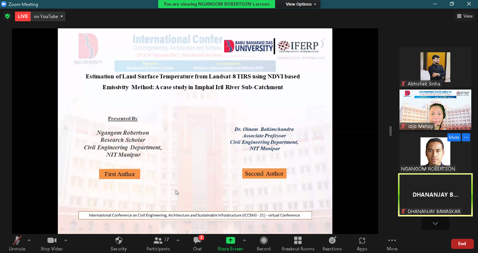Restore down the Zoom window
This screenshot has height=253, width=478.
coord(452,4)
